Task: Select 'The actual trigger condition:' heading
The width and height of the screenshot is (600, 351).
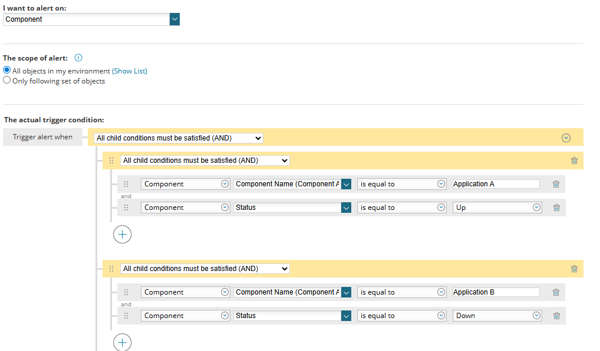Action: (x=54, y=120)
